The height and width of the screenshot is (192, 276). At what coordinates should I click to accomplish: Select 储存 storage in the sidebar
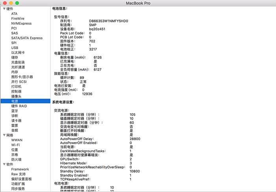coord(15,57)
